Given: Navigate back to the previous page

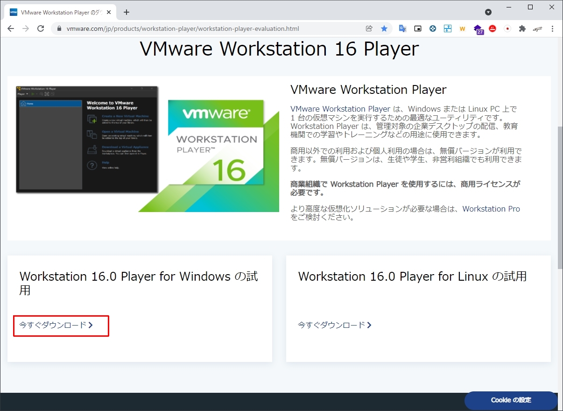Looking at the screenshot, I should coord(11,28).
